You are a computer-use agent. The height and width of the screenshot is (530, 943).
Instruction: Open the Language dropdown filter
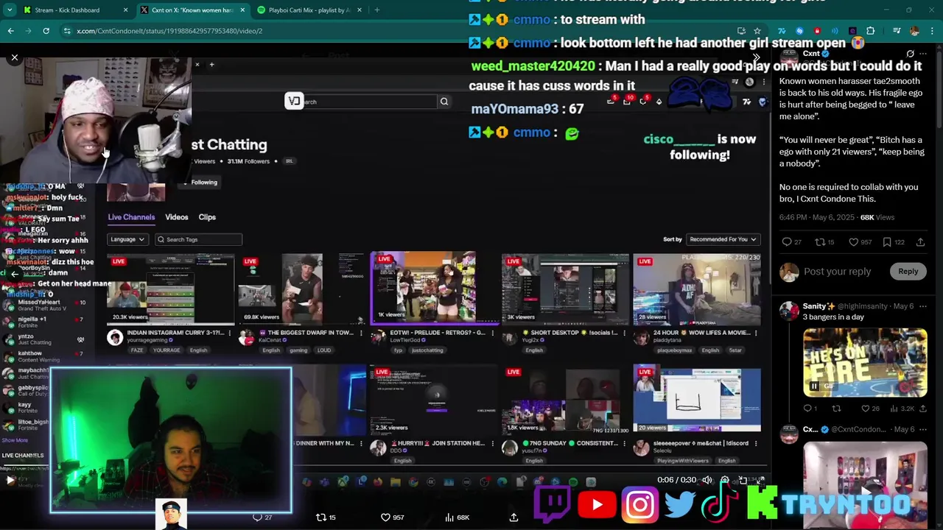127,239
